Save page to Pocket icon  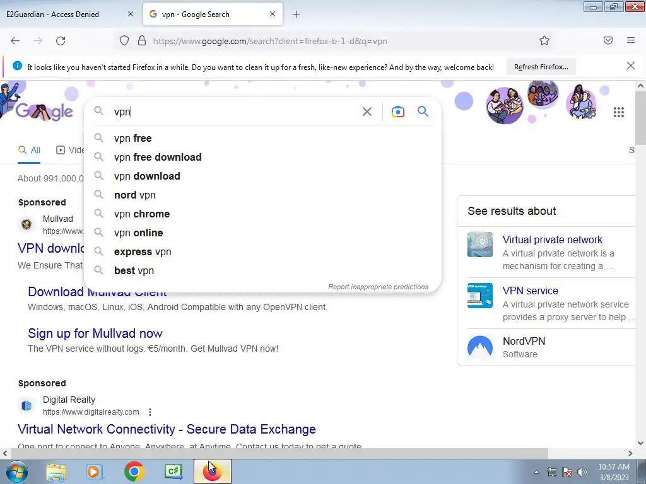pos(608,40)
